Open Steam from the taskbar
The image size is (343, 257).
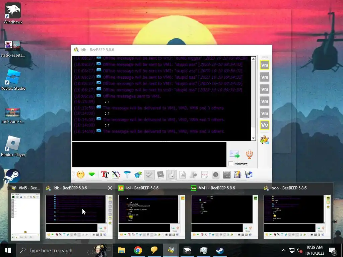(220, 250)
